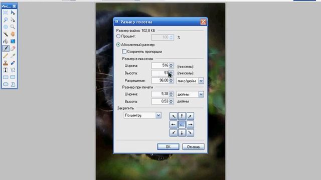Click the pixel Высота input showing 51
This screenshot has height=180, width=321.
pyautogui.click(x=160, y=73)
